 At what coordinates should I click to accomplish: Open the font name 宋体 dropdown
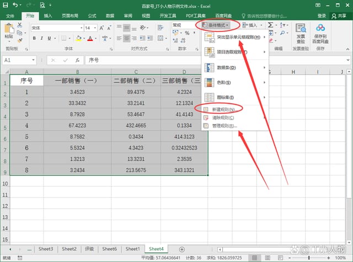[81, 28]
